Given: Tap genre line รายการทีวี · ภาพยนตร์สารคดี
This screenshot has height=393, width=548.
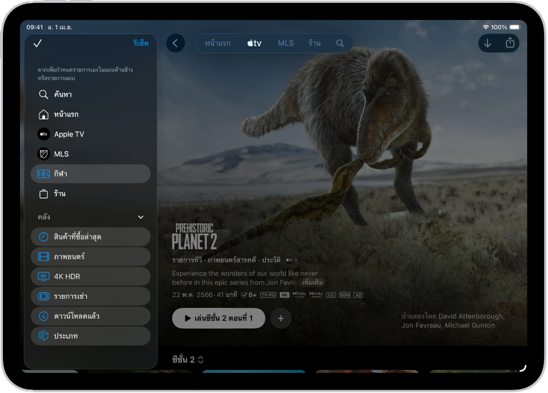Looking at the screenshot, I should pyautogui.click(x=214, y=260).
